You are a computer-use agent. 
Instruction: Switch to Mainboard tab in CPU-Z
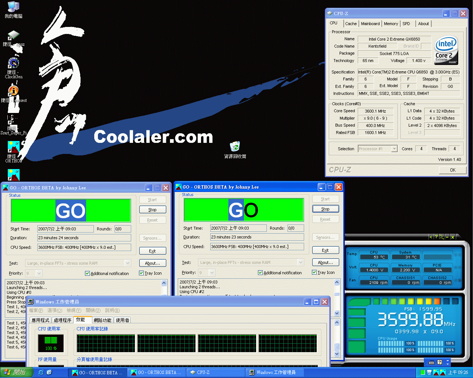pyautogui.click(x=370, y=24)
